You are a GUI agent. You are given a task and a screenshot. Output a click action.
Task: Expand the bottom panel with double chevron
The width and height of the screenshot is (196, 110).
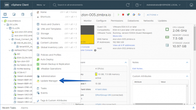pyautogui.click(x=193, y=108)
